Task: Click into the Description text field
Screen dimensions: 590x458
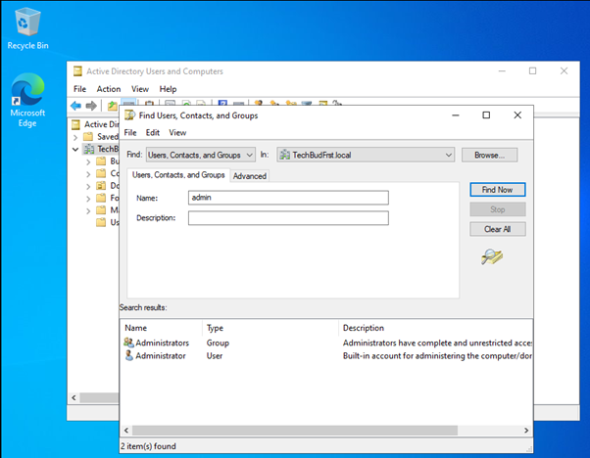Action: 288,217
